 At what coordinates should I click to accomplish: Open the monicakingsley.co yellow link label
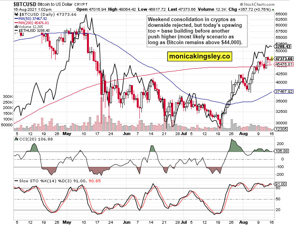tap(200, 56)
